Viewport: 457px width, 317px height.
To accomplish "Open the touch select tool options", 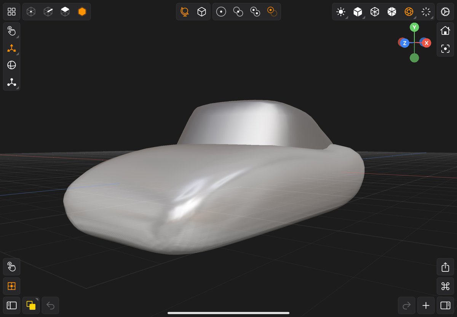I will point(11,31).
